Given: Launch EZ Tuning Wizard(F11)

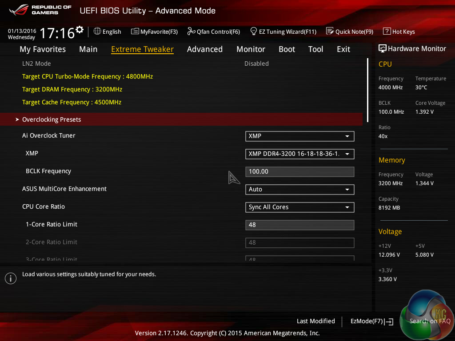Looking at the screenshot, I should coord(283,32).
